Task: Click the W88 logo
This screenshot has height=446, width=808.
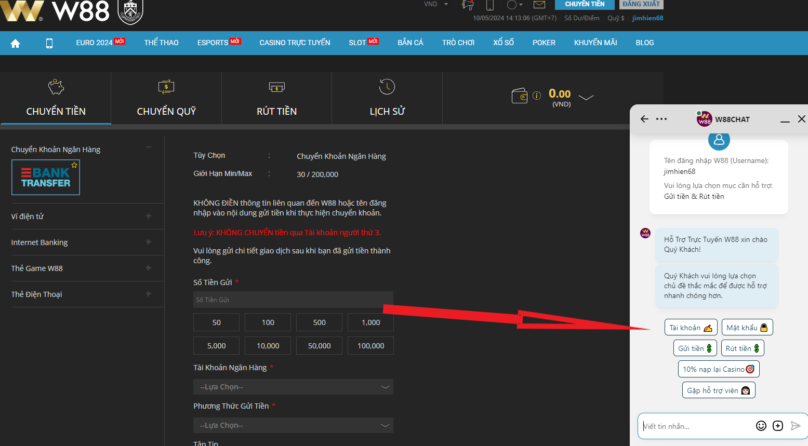Action: (55, 10)
